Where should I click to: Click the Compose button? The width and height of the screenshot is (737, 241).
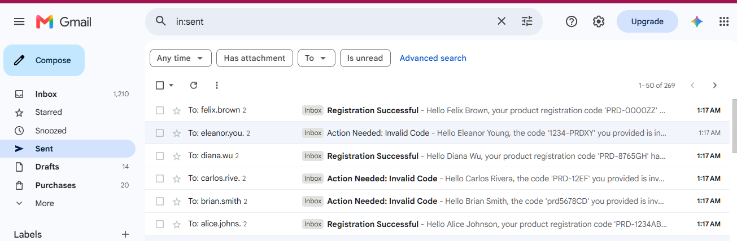[x=44, y=60]
